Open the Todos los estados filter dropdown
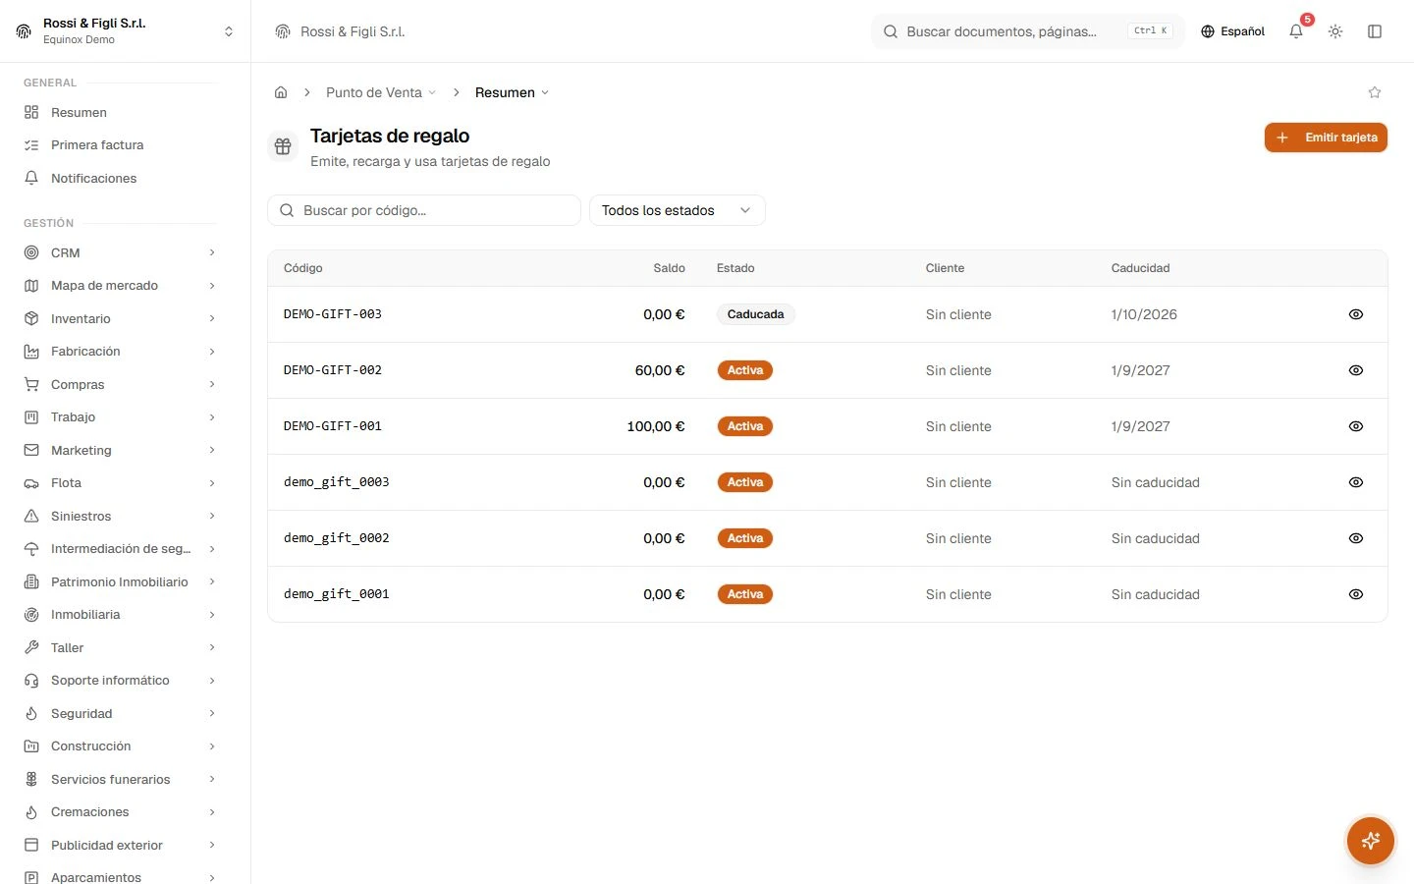 tap(677, 210)
